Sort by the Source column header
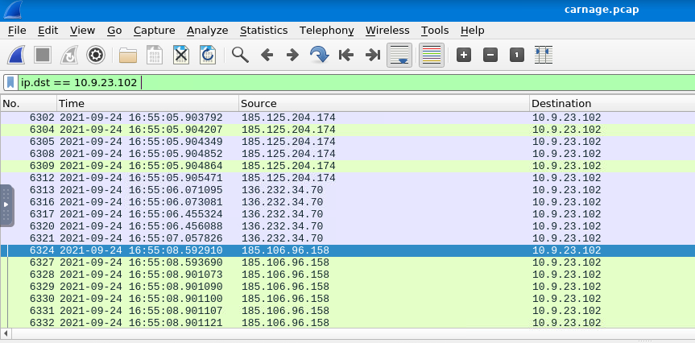 pyautogui.click(x=384, y=104)
